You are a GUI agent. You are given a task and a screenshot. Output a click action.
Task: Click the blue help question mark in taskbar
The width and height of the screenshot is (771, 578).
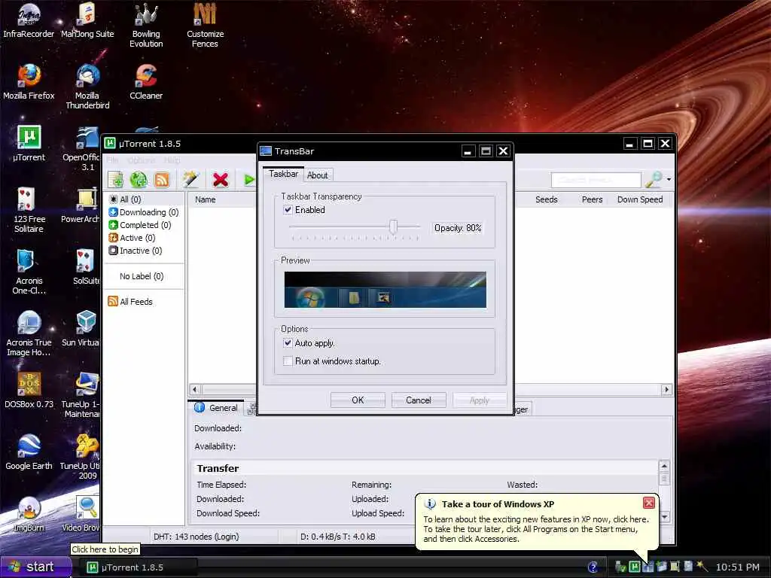(x=593, y=567)
